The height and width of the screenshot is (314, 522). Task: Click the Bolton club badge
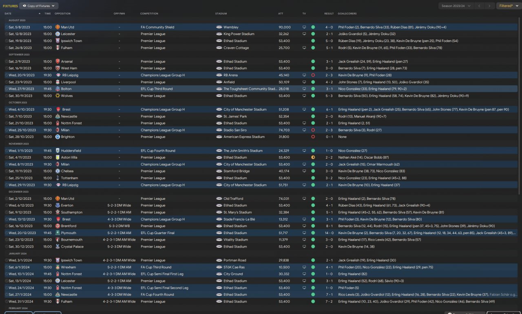(58, 89)
